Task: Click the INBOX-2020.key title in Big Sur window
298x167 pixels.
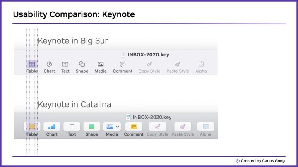Action: [x=149, y=55]
